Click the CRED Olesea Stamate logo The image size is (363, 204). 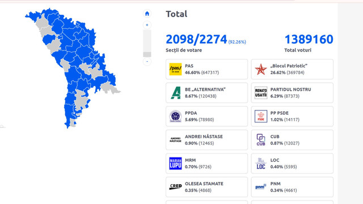(x=175, y=187)
